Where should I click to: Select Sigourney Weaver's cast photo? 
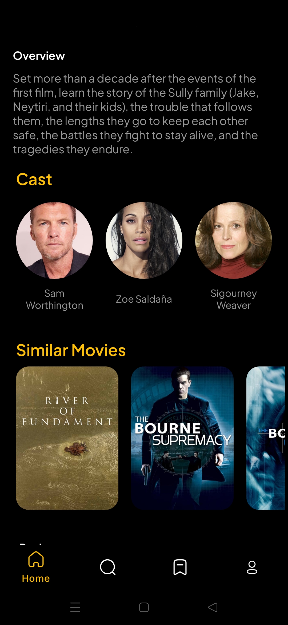point(234,240)
